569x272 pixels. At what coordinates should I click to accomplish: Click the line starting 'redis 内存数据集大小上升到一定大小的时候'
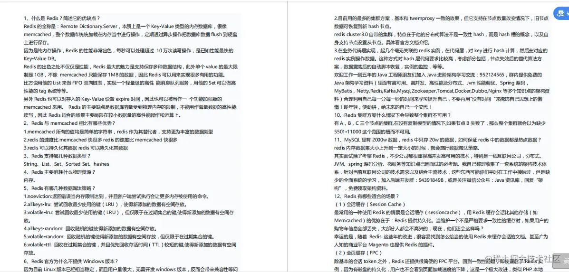406,148
